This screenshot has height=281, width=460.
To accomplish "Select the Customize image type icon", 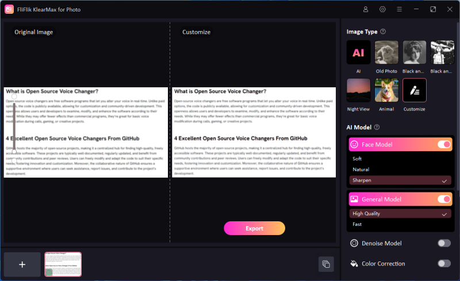I will tap(414, 90).
